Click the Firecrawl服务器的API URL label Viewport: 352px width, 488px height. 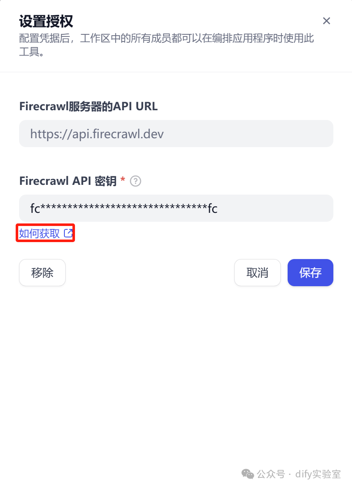point(88,106)
